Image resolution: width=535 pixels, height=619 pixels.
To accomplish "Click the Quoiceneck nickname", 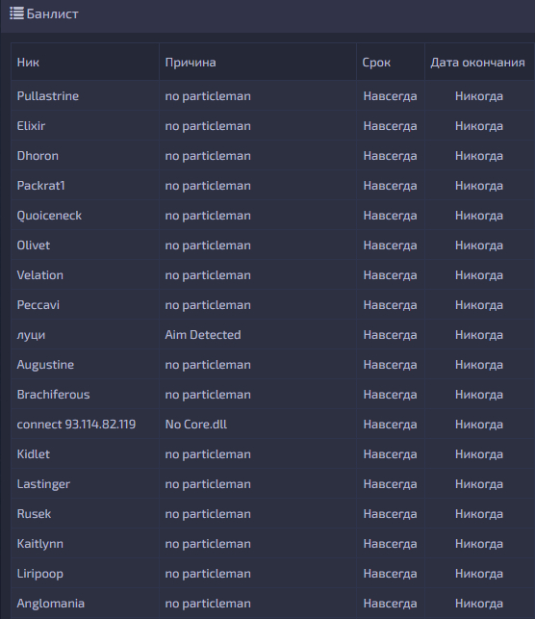I will click(49, 216).
